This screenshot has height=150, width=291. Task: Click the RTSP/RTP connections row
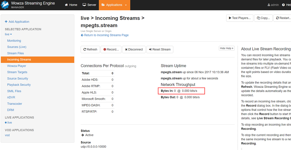tap(98, 112)
